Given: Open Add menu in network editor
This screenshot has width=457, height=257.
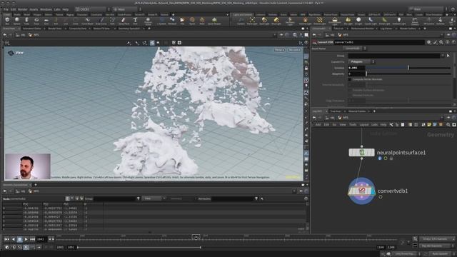Looking at the screenshot, I should coord(318,124).
